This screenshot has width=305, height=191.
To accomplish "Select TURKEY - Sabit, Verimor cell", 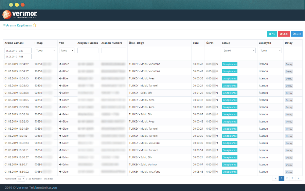I will coord(143,165).
